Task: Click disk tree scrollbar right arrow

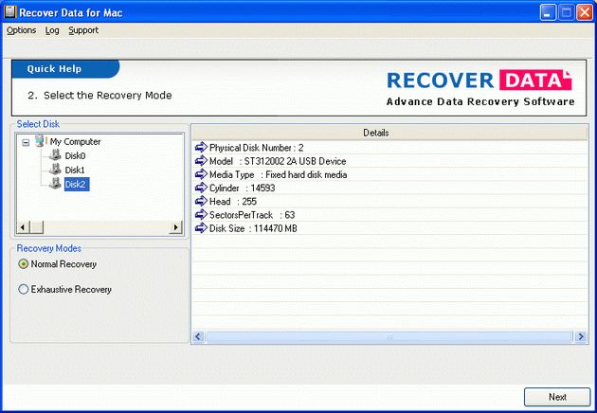Action: [x=175, y=227]
